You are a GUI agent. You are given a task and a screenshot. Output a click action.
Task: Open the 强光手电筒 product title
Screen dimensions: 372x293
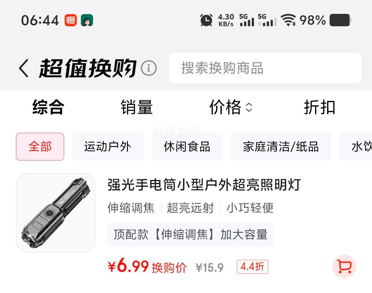[x=204, y=185]
